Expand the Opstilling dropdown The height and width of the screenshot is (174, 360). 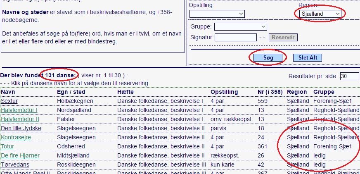(x=217, y=14)
